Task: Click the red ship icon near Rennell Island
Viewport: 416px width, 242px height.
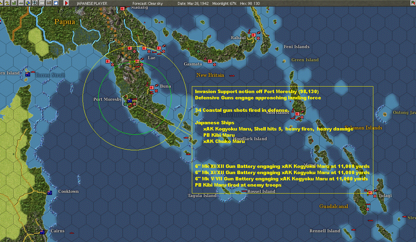Action: [x=354, y=230]
